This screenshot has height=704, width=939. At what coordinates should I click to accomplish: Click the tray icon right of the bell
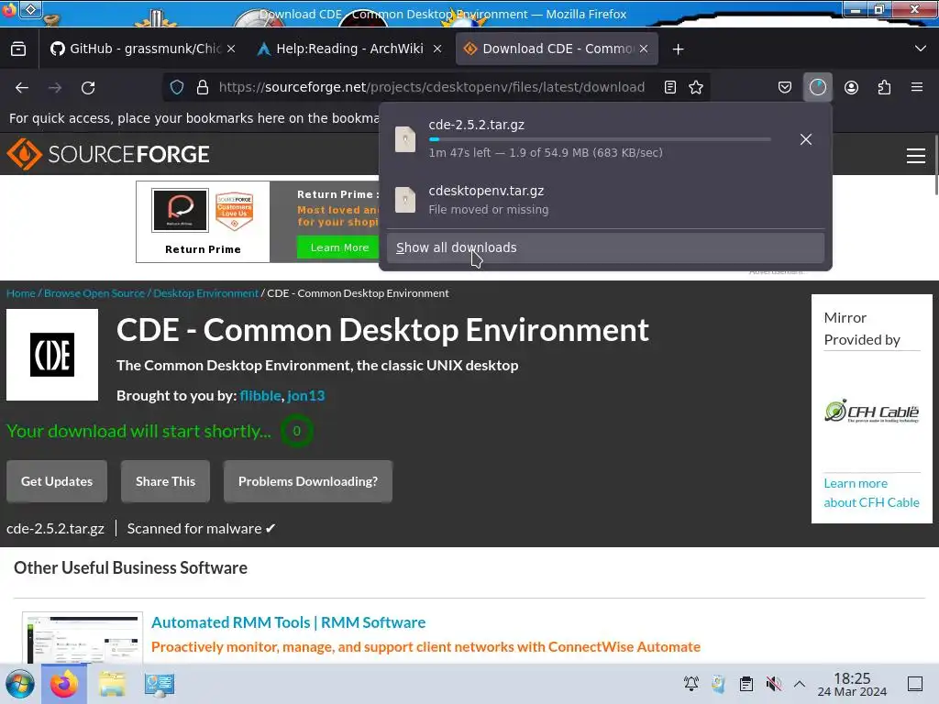coord(719,684)
